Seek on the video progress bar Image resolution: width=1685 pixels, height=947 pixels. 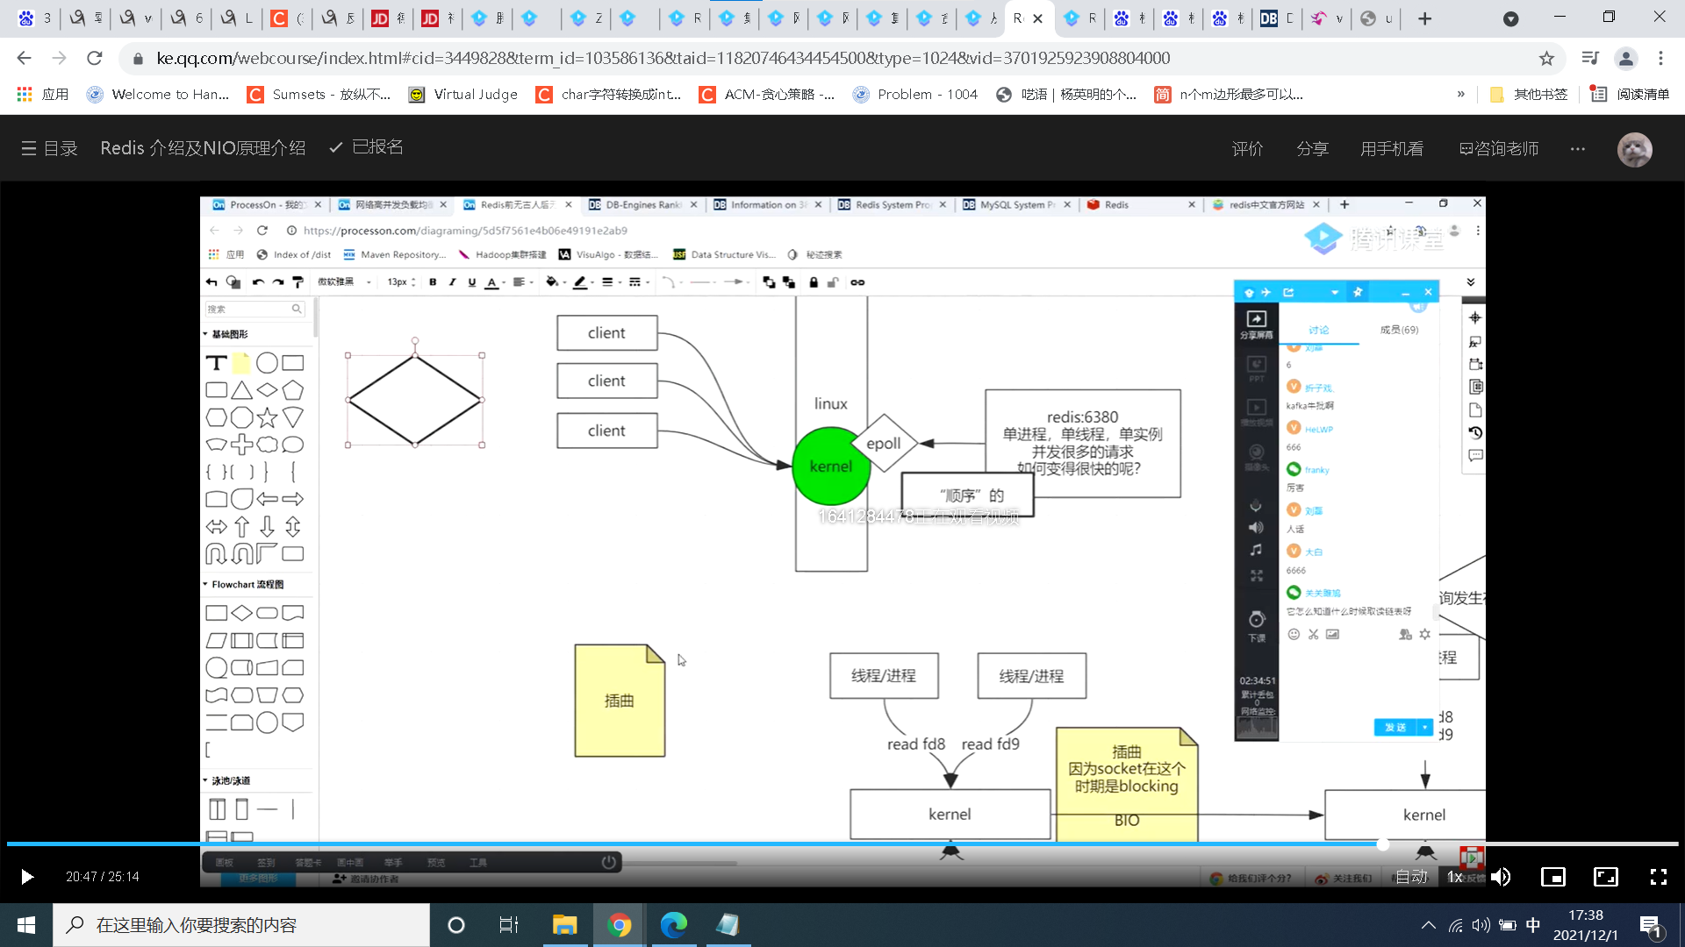point(842,844)
